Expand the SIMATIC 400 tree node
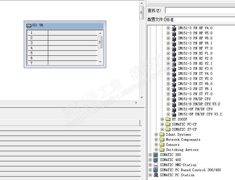 coord(150,160)
